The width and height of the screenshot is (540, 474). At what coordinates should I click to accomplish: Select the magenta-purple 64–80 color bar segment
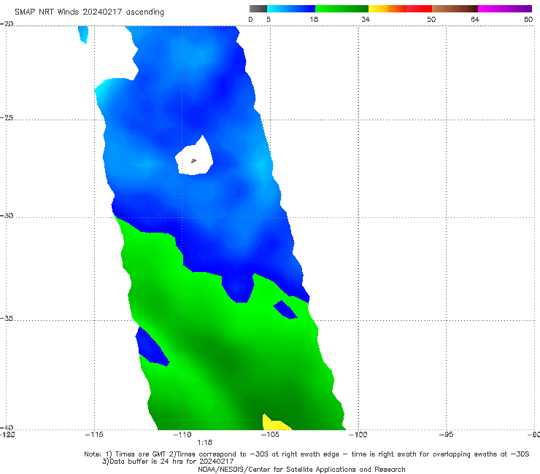coord(505,9)
